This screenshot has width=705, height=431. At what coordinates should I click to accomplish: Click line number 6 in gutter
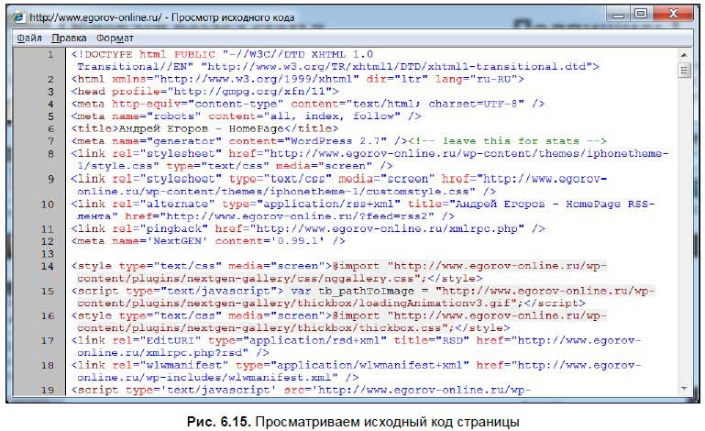coord(50,128)
